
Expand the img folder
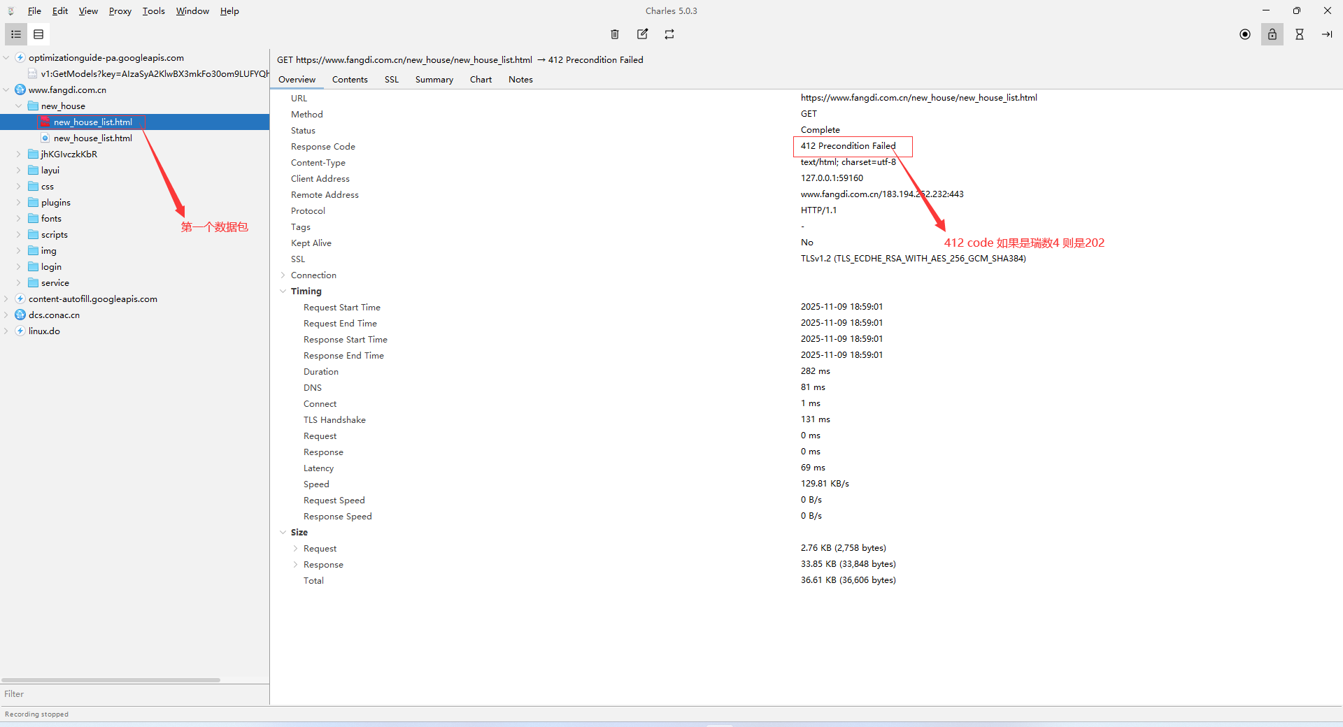coord(19,251)
